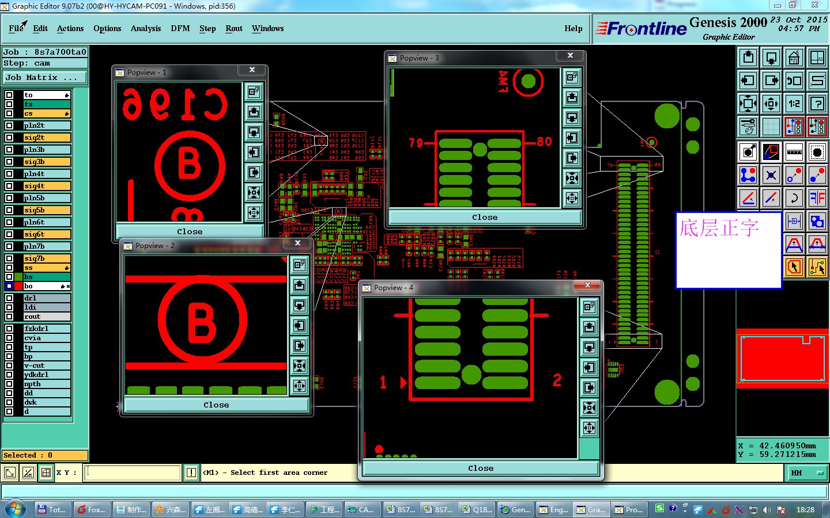Click the Pan Down arrow icon in right toolbar

pyautogui.click(x=771, y=58)
